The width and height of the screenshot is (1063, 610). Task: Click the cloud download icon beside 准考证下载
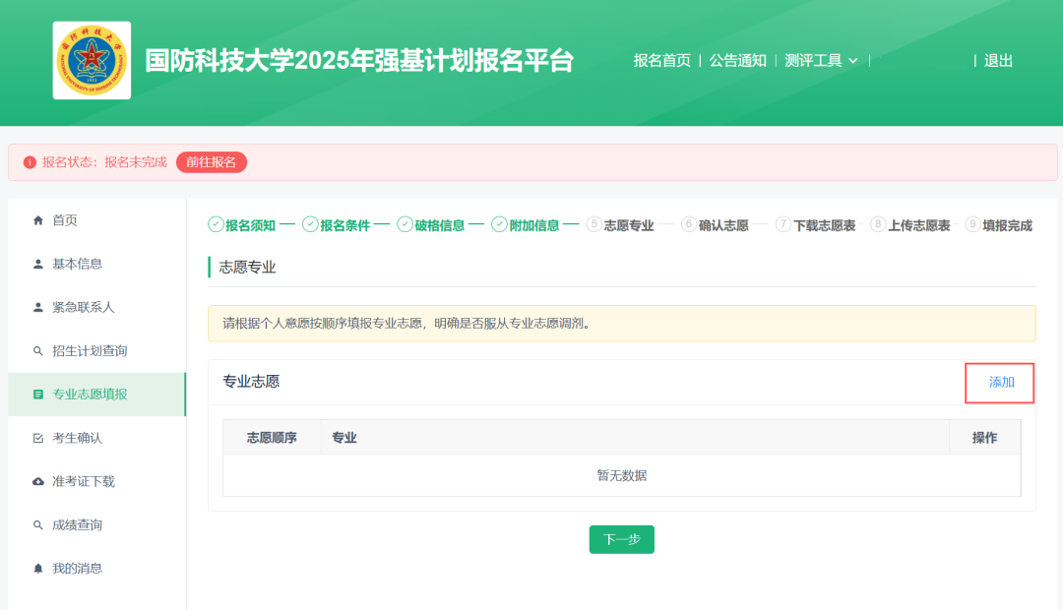(x=38, y=481)
